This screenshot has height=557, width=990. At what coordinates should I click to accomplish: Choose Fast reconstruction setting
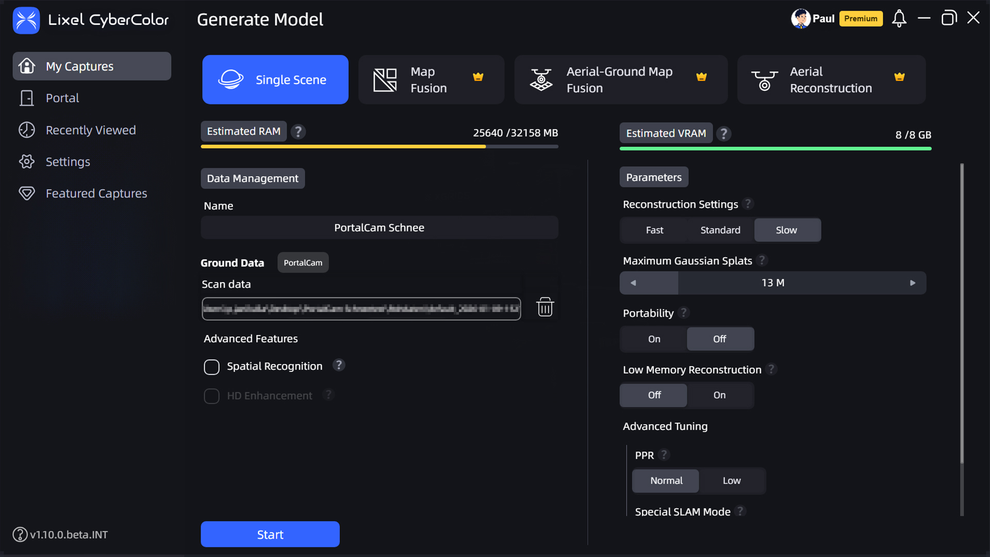[x=654, y=230]
